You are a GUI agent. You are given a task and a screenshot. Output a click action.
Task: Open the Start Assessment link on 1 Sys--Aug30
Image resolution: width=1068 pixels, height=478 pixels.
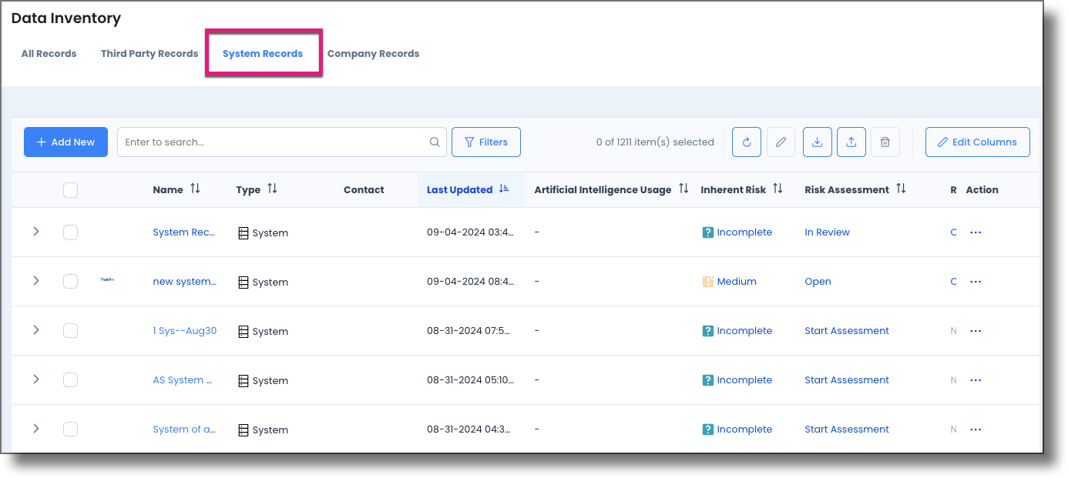tap(846, 330)
